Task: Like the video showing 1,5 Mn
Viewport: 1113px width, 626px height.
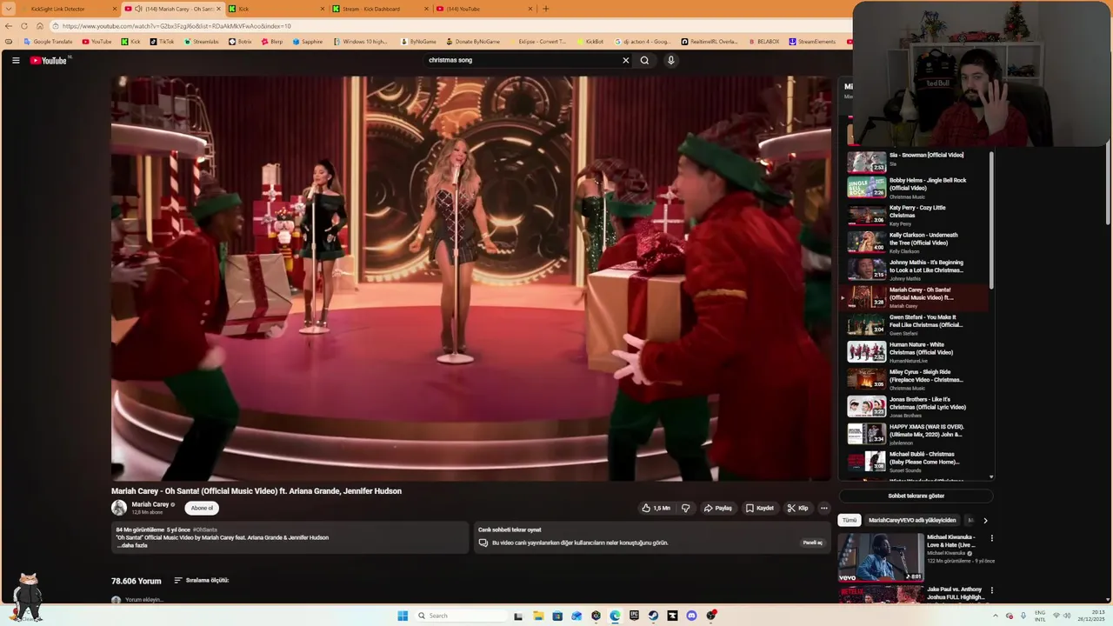Action: coord(656,508)
